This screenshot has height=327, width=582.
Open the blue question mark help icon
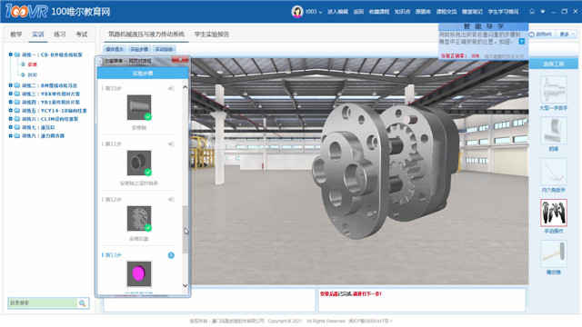point(521,42)
